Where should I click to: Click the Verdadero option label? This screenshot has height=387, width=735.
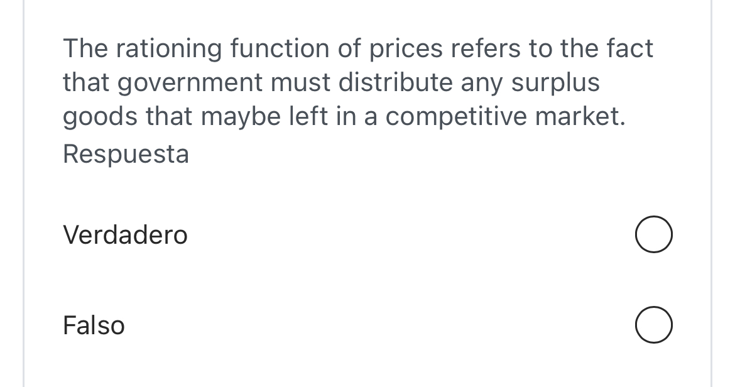pos(124,234)
